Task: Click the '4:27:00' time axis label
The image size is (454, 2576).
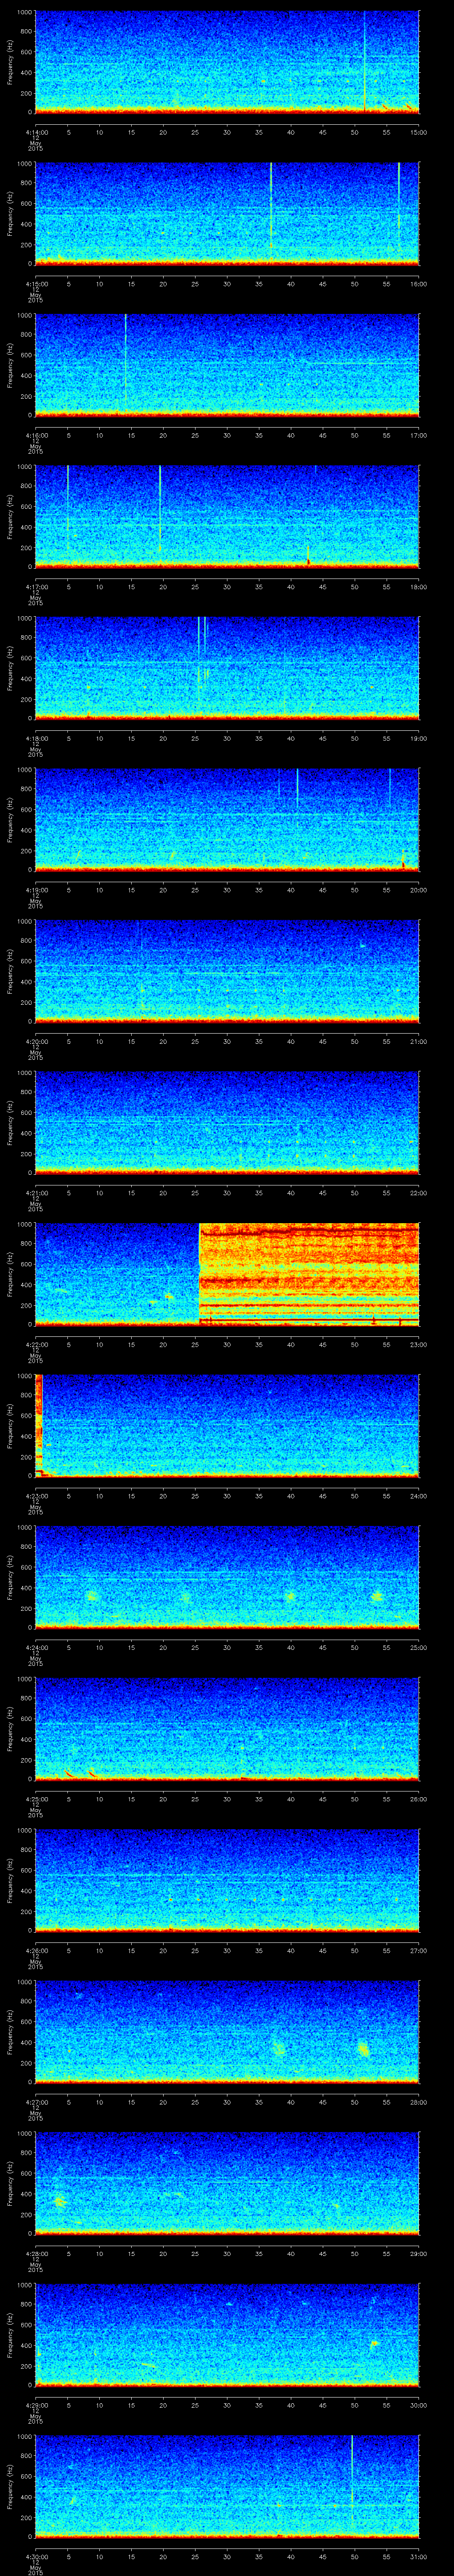Action: pos(36,2102)
